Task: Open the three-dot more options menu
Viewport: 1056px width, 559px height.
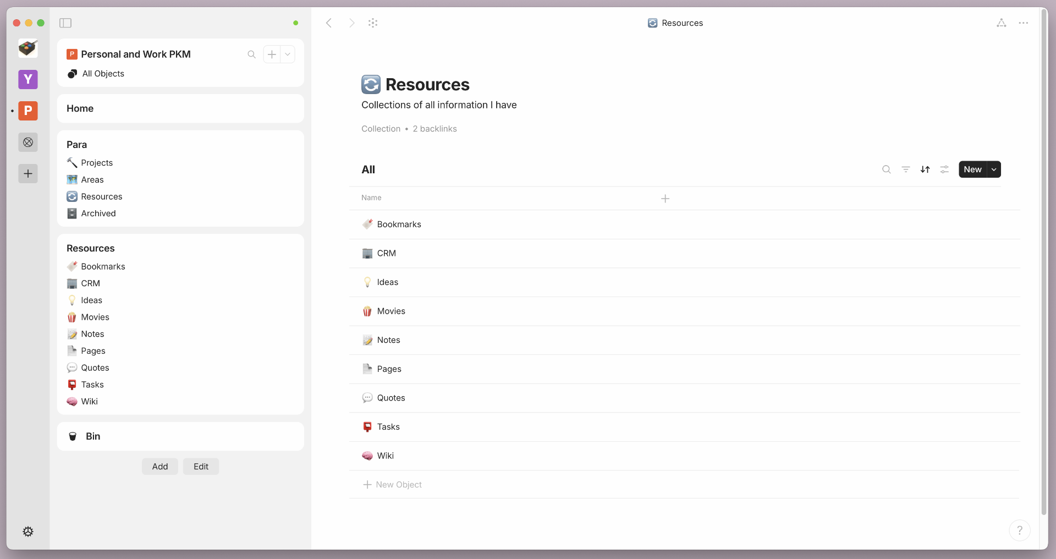Action: [1023, 23]
